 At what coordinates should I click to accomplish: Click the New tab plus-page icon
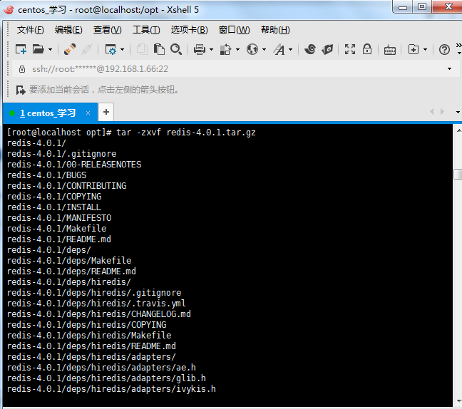coord(414,49)
